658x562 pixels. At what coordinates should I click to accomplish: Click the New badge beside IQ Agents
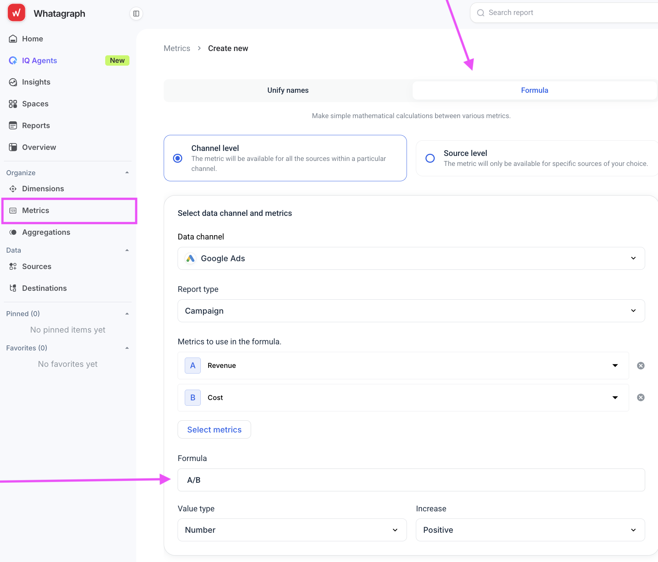(117, 61)
